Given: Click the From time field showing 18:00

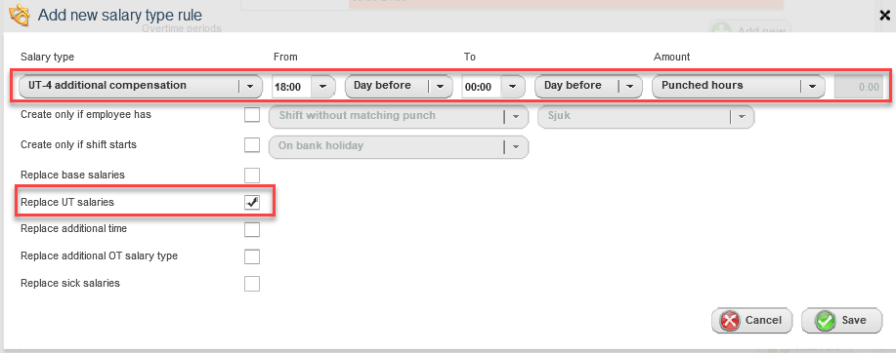Looking at the screenshot, I should coord(291,86).
